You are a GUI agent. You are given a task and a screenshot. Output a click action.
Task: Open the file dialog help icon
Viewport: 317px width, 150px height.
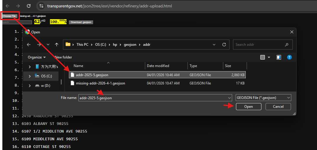pyautogui.click(x=289, y=57)
